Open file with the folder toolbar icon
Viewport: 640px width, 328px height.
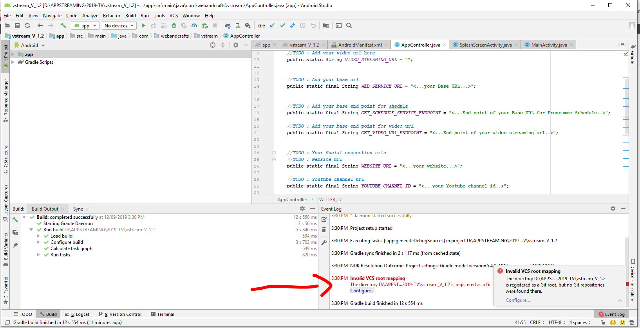click(x=7, y=25)
